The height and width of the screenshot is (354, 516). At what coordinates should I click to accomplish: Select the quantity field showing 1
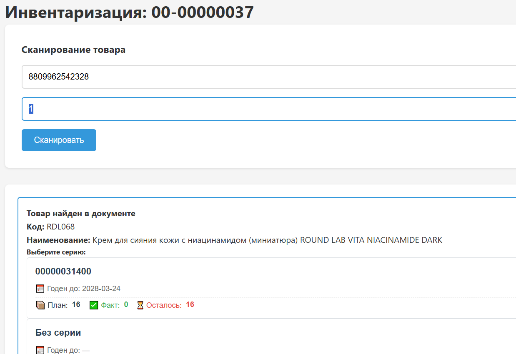click(269, 109)
